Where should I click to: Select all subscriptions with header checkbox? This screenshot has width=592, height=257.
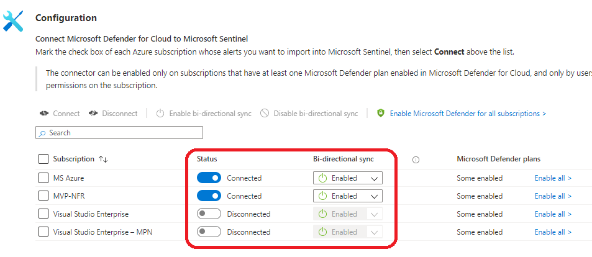click(x=43, y=160)
